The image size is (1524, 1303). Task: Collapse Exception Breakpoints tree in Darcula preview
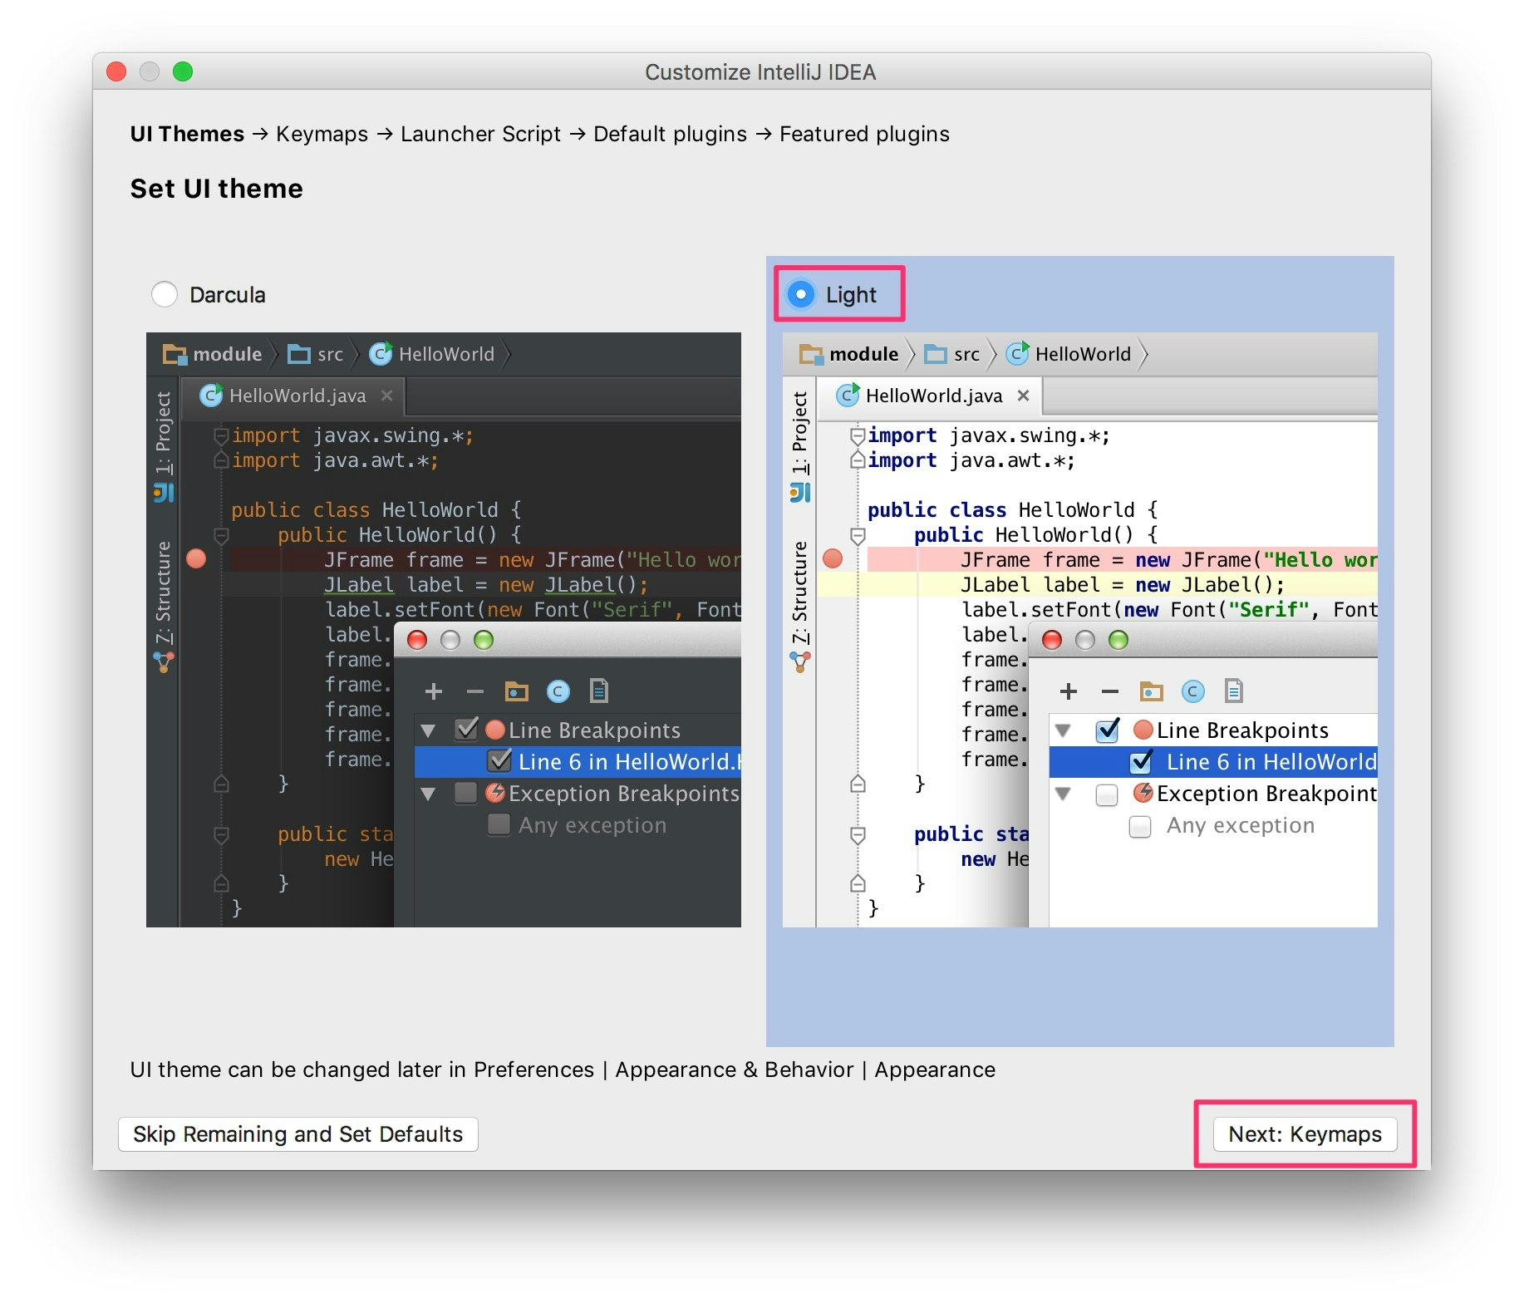(x=429, y=794)
